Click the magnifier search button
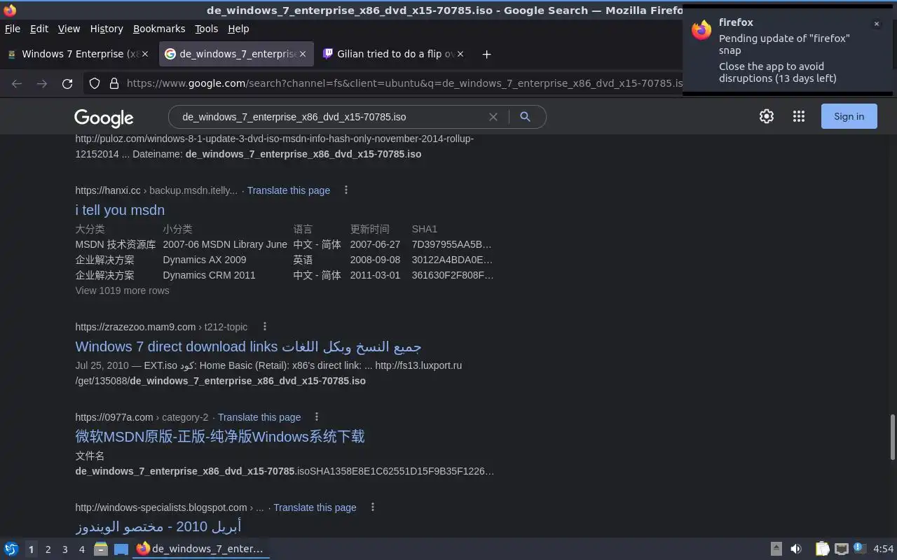 tap(525, 117)
